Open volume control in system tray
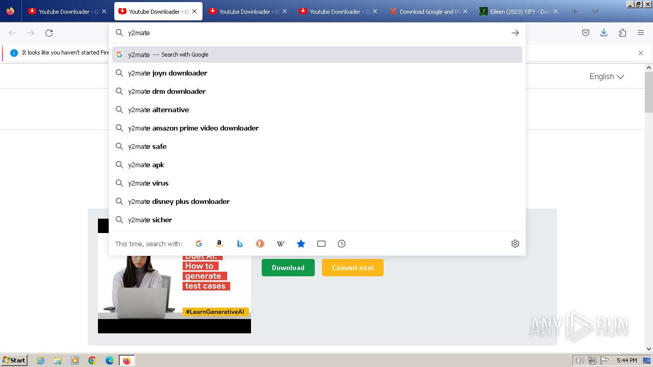The height and width of the screenshot is (367, 653). coord(580,360)
